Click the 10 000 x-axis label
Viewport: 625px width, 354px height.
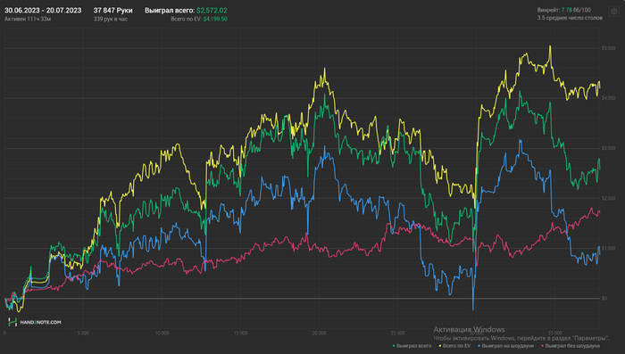tap(162, 333)
